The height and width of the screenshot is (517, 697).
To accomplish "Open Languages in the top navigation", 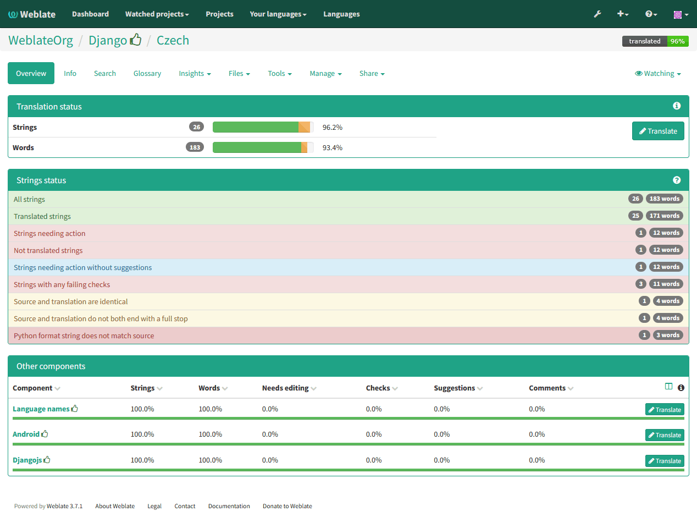I will tap(341, 14).
